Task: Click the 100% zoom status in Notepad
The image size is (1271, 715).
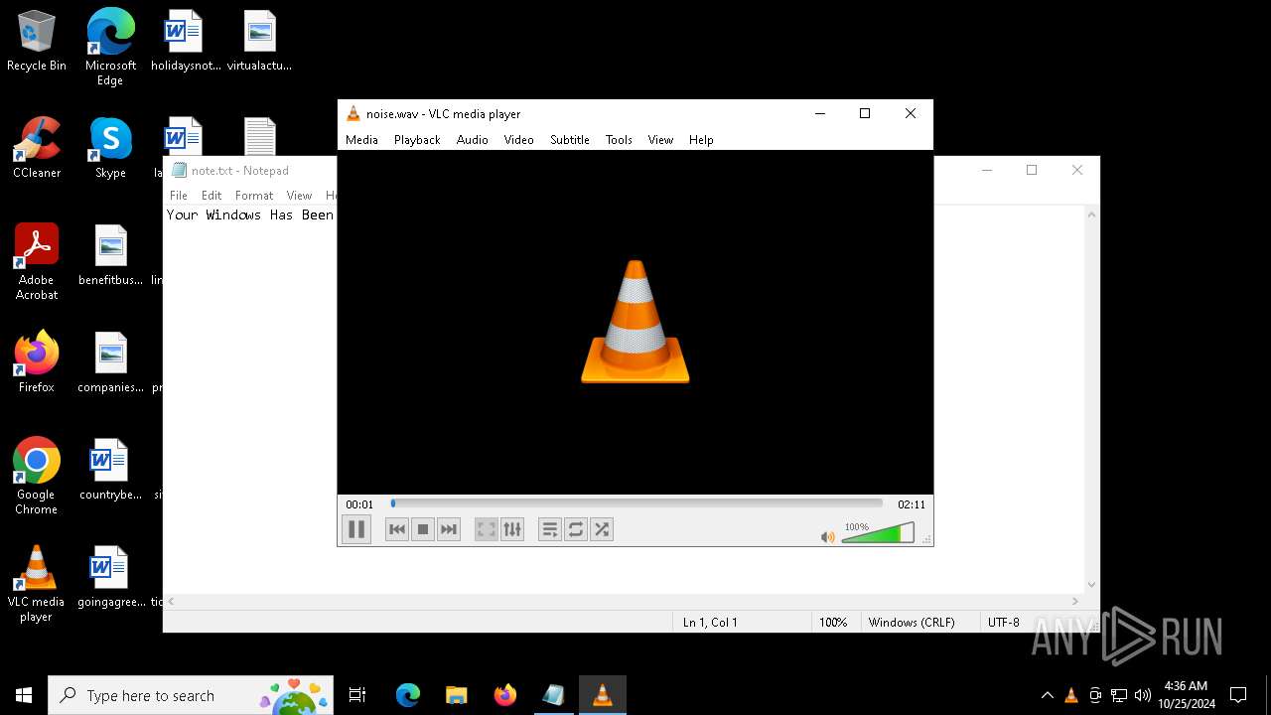Action: 833,622
